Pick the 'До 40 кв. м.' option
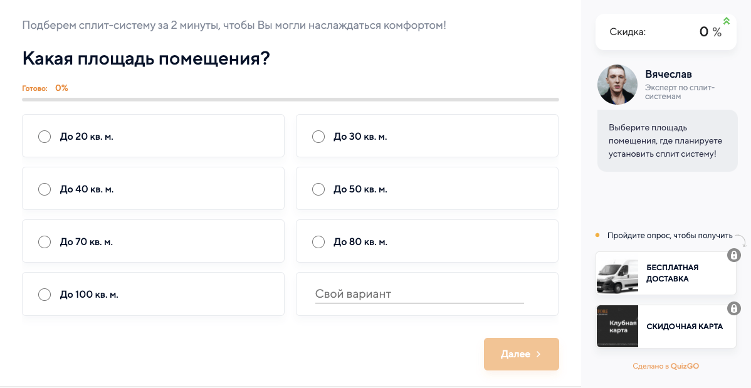Image resolution: width=751 pixels, height=388 pixels. coord(45,189)
